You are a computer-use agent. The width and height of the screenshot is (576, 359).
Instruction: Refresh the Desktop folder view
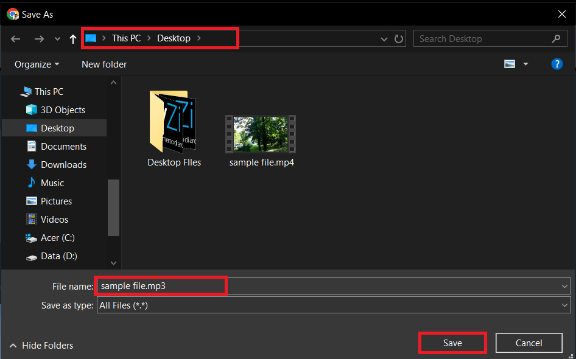coord(399,38)
